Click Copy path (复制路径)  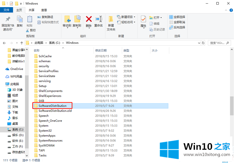coord(45,17)
